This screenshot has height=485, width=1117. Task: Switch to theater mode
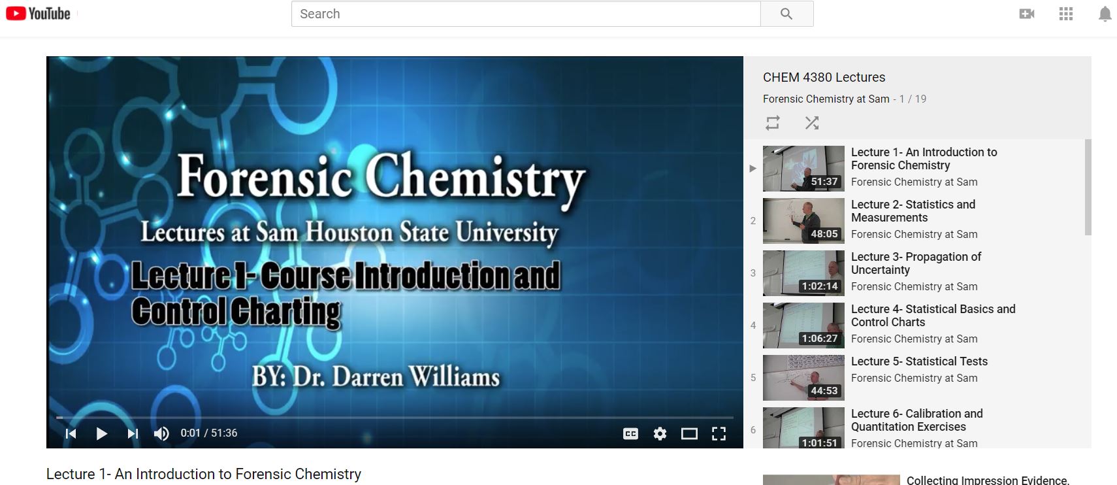(x=689, y=433)
